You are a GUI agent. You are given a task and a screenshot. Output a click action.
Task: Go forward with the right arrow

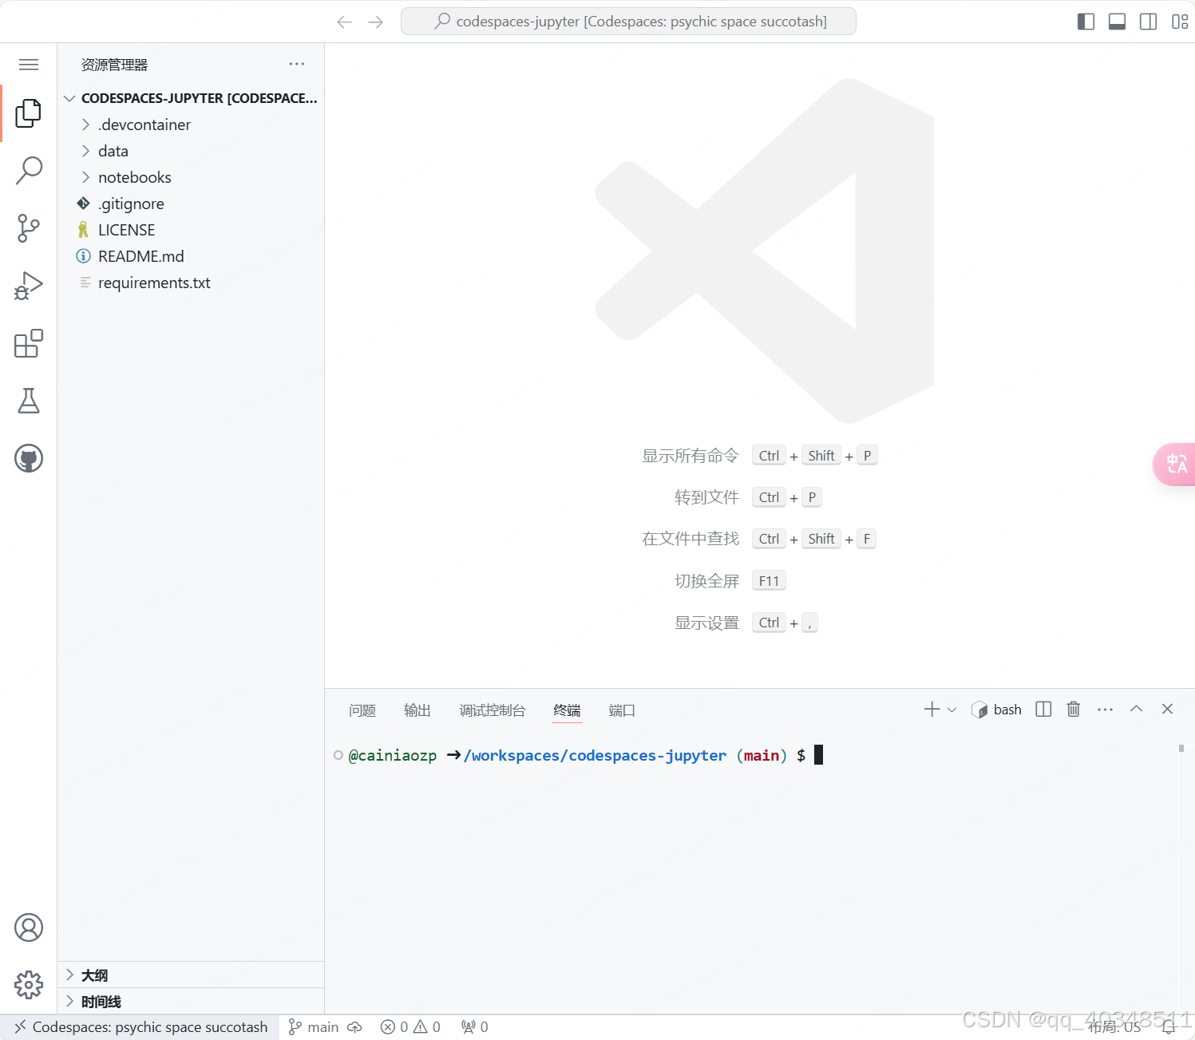[376, 22]
